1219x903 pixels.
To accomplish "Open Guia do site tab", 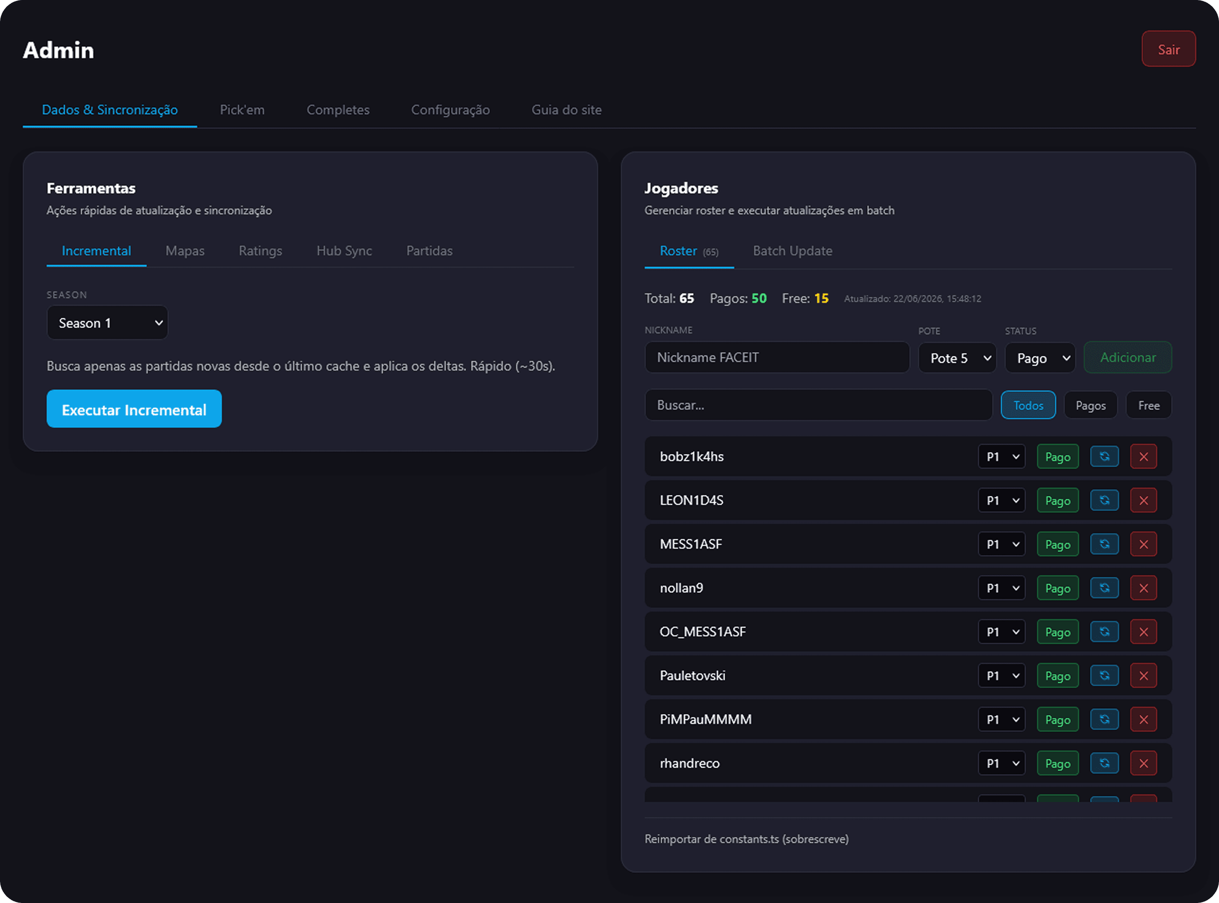I will (x=566, y=110).
